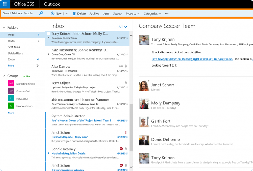Click the New mail plus icon

52,13
